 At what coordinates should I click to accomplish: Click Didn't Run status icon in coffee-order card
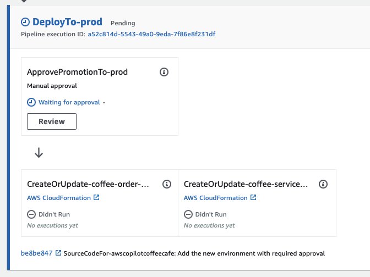[x=31, y=214]
